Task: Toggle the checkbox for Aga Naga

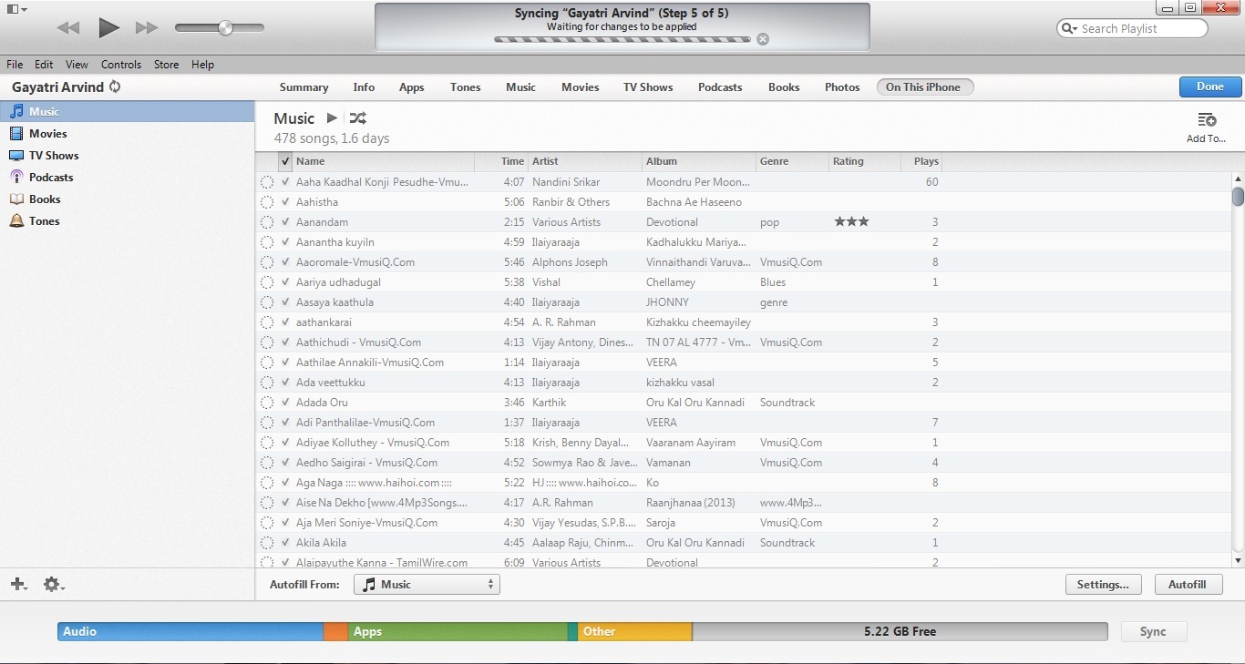Action: click(x=286, y=483)
